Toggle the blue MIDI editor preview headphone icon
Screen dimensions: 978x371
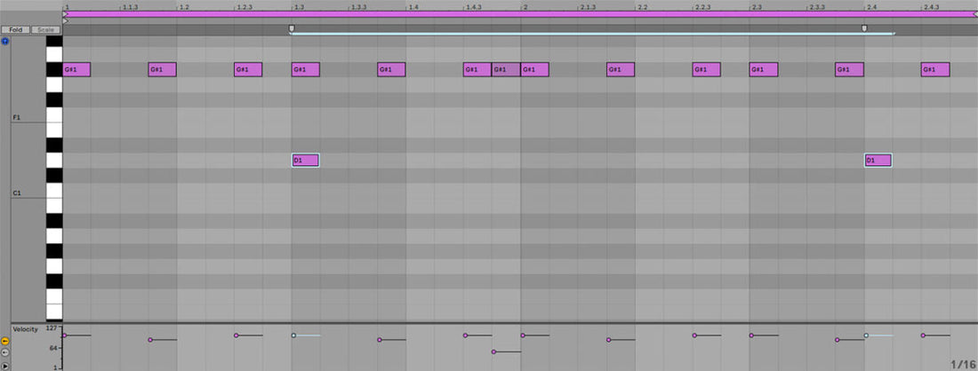5,41
